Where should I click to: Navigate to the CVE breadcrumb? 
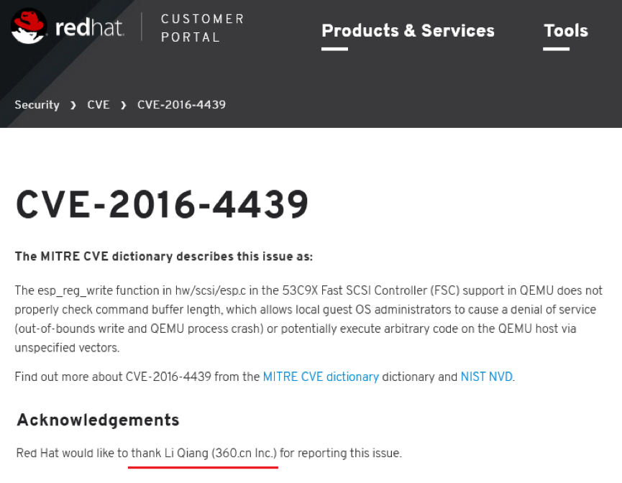coord(99,105)
